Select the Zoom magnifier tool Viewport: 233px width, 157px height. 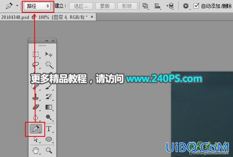49,150
